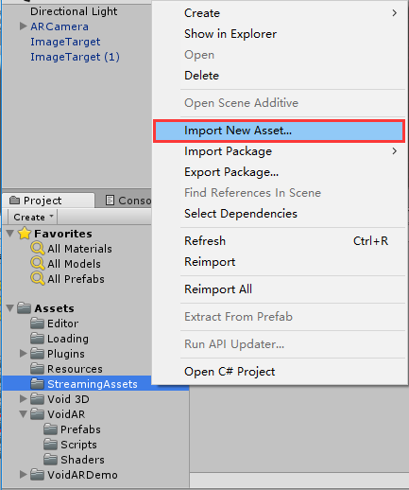Viewport: 409px width, 490px height.
Task: Select ImageTarget (1) in hierarchy
Action: click(75, 57)
